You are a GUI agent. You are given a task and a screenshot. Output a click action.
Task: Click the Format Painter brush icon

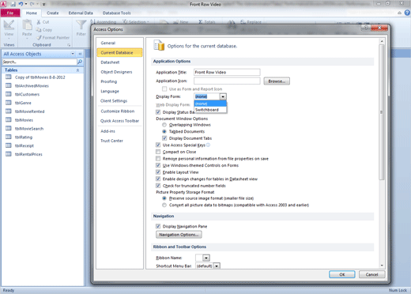point(39,38)
